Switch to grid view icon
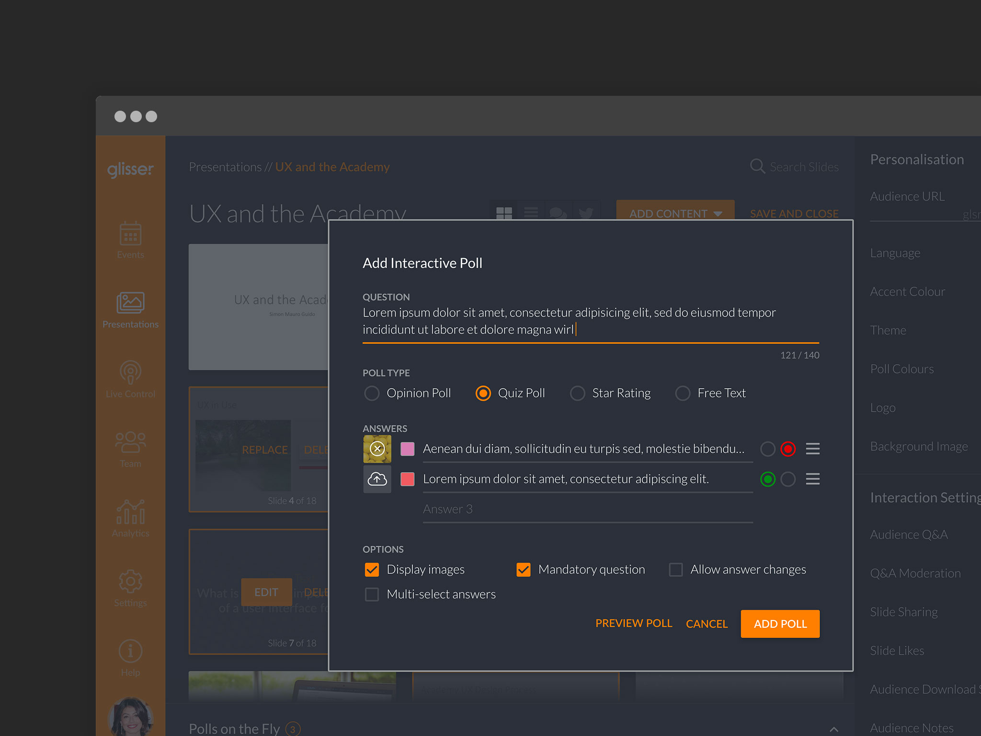Image resolution: width=981 pixels, height=736 pixels. (504, 213)
